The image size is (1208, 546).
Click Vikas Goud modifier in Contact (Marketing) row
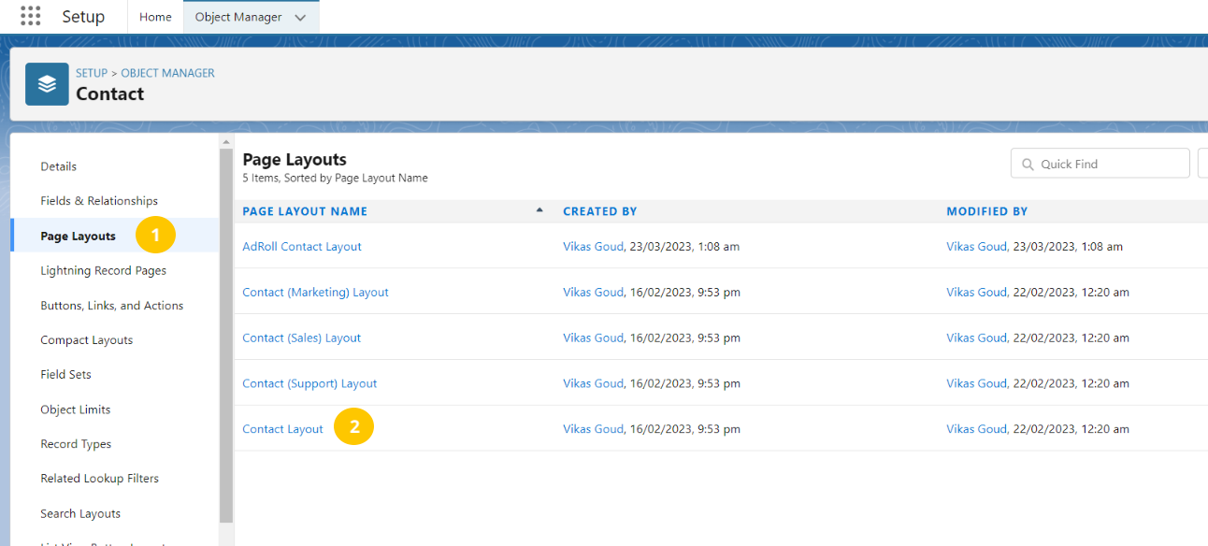pyautogui.click(x=976, y=293)
